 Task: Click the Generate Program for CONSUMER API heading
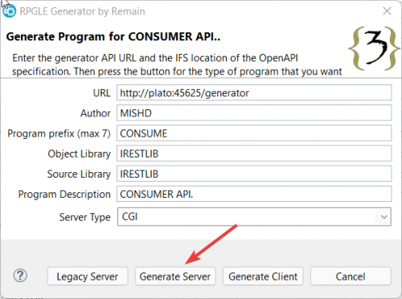tap(113, 36)
